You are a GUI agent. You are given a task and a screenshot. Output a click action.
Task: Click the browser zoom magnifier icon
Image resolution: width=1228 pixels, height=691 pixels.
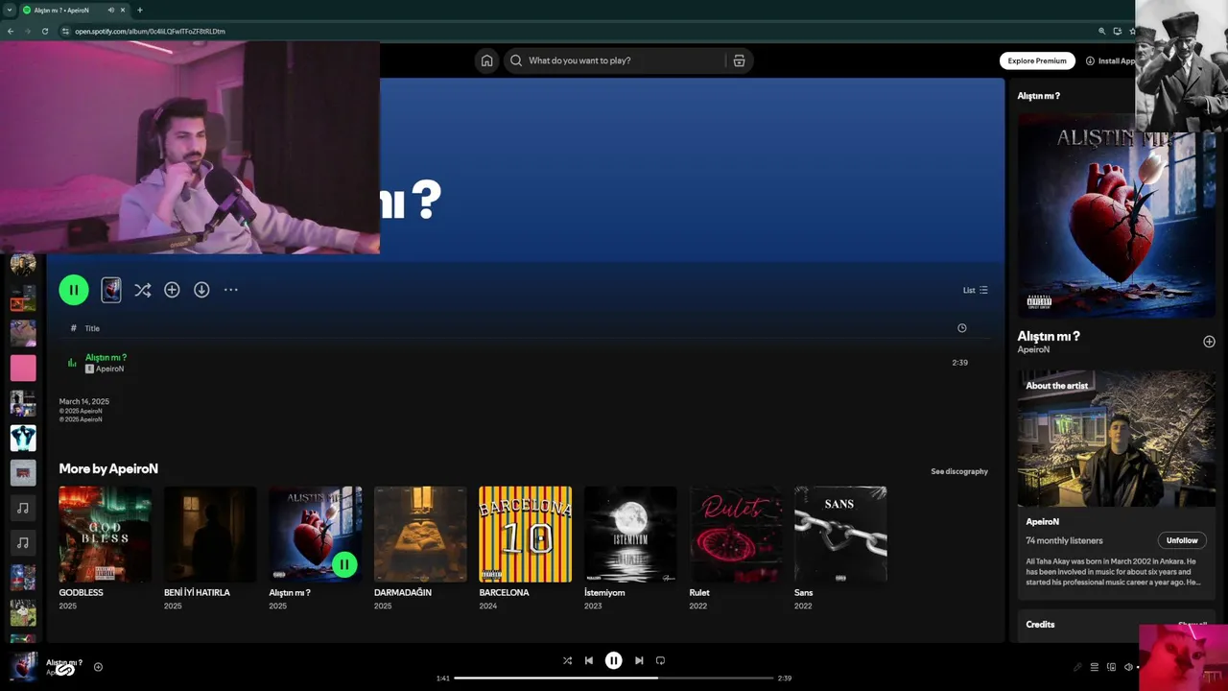(1101, 31)
